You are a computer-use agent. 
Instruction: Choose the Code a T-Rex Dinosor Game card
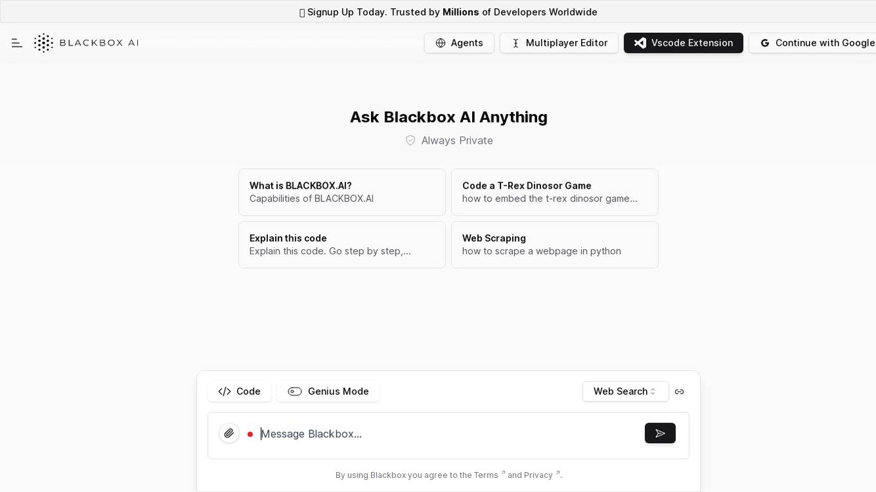555,192
